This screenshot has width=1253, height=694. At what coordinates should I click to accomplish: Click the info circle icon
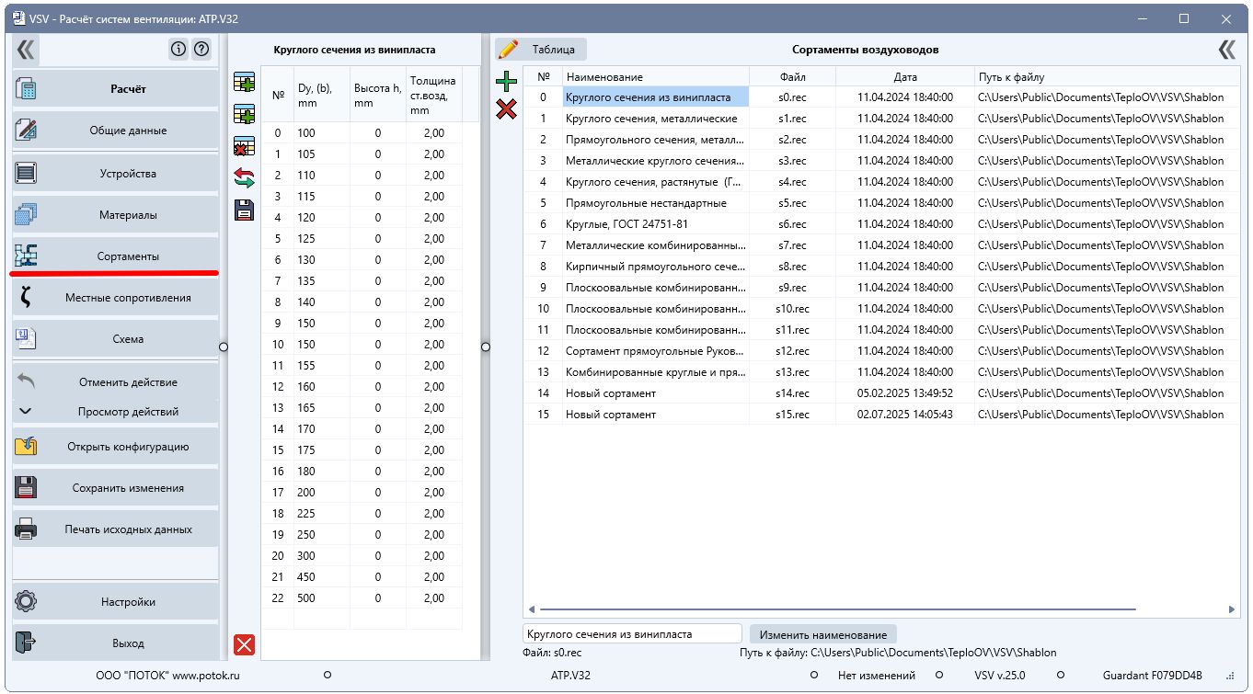point(178,50)
